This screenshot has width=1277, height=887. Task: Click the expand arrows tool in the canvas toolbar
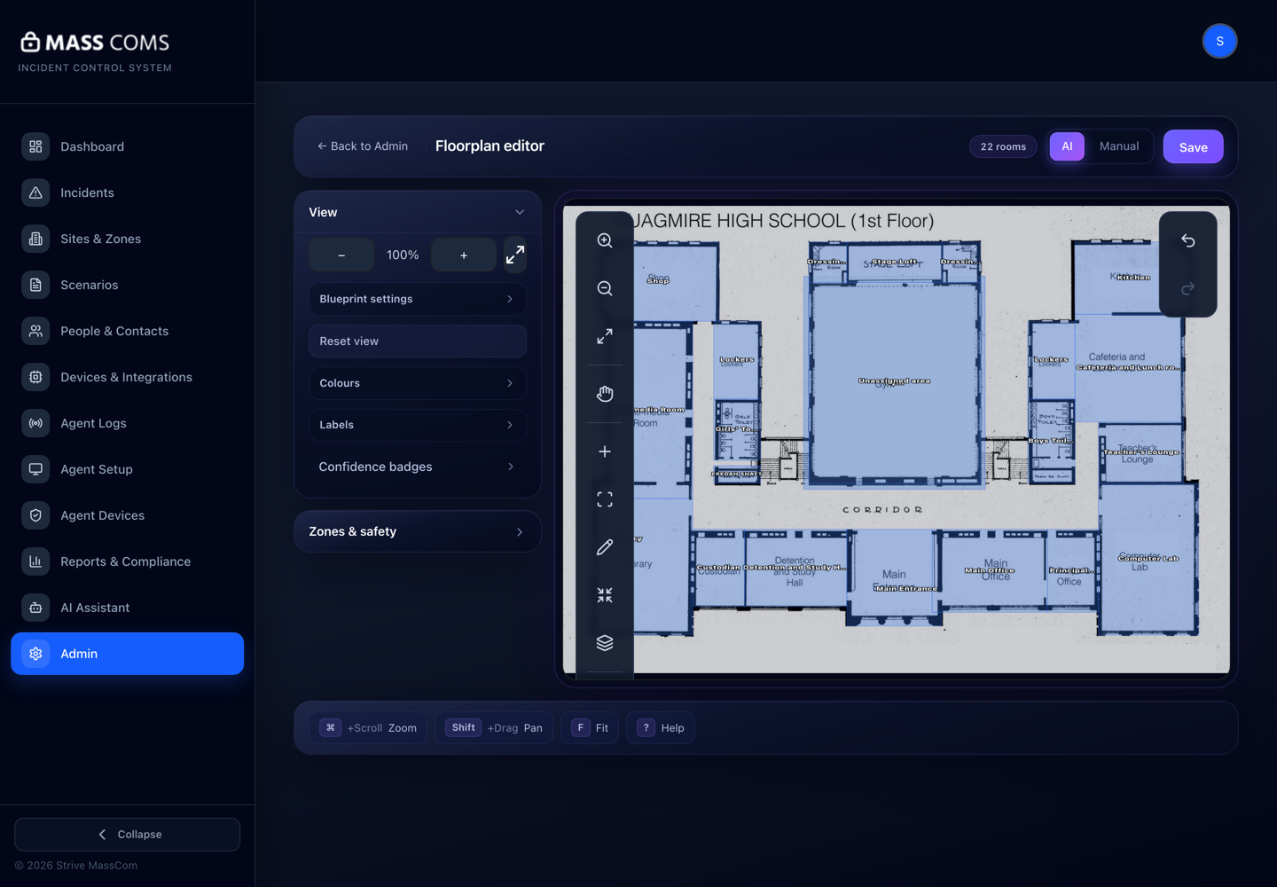click(x=605, y=336)
